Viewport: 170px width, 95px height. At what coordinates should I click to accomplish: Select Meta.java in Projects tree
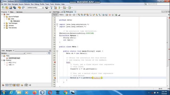coord(16,21)
